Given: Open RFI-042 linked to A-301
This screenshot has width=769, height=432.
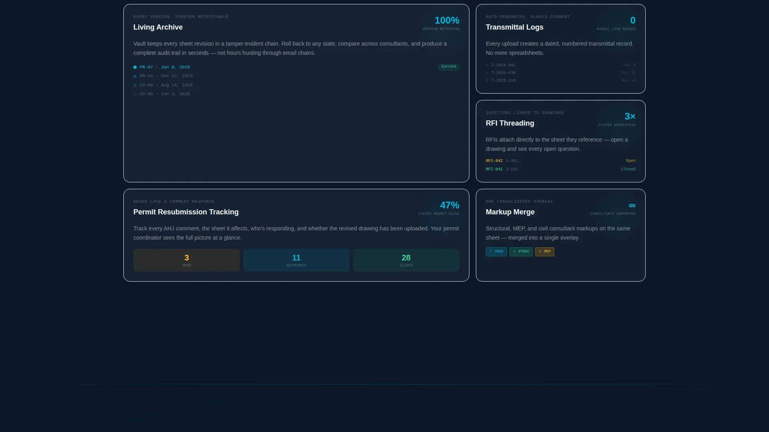Looking at the screenshot, I should click(x=502, y=161).
